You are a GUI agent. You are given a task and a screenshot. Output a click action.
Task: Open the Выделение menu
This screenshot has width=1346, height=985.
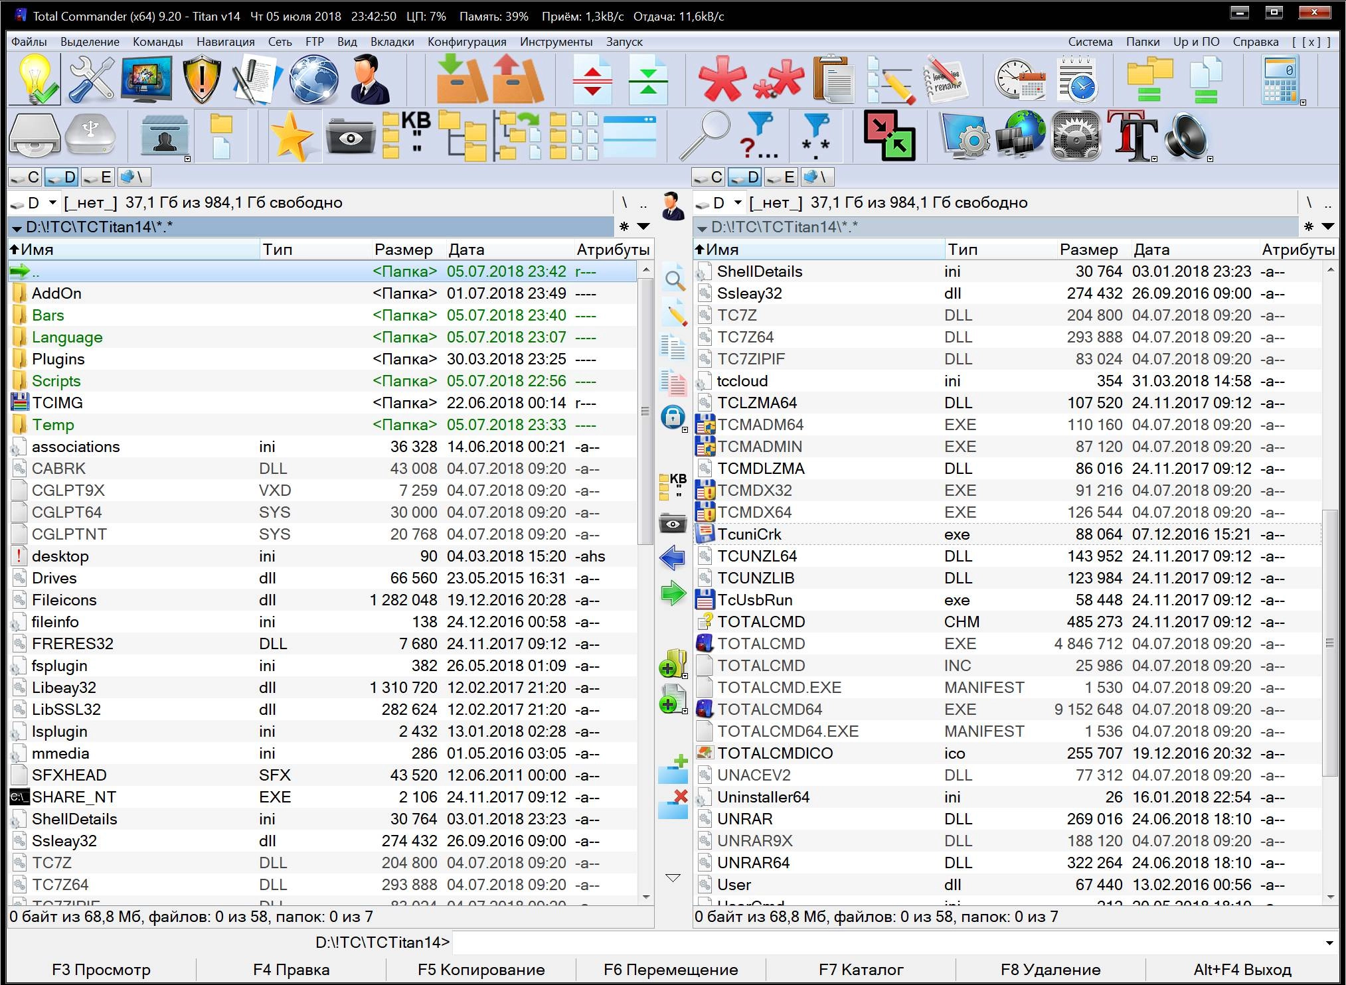point(90,41)
